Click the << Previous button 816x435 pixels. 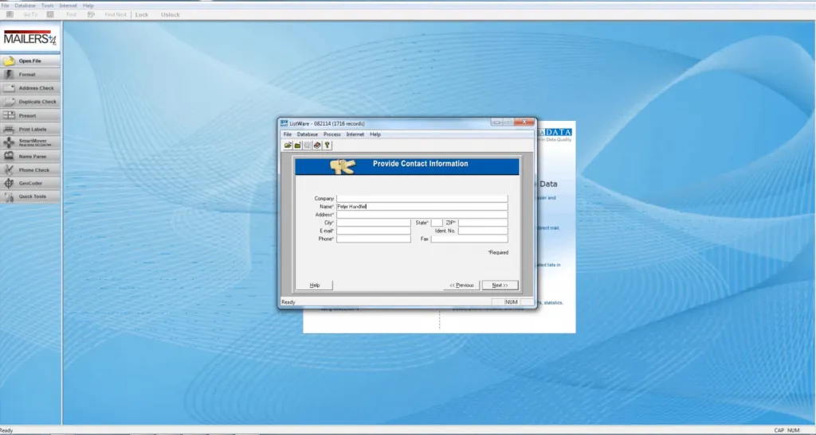[x=461, y=285]
